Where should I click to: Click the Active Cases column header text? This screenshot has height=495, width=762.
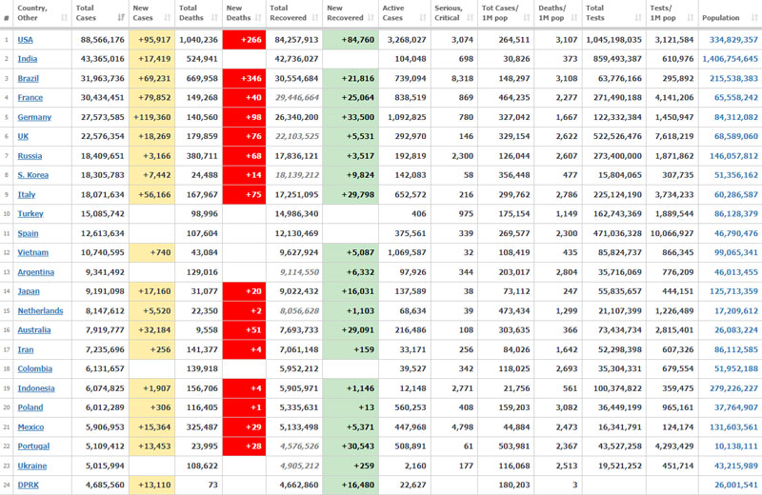[393, 13]
